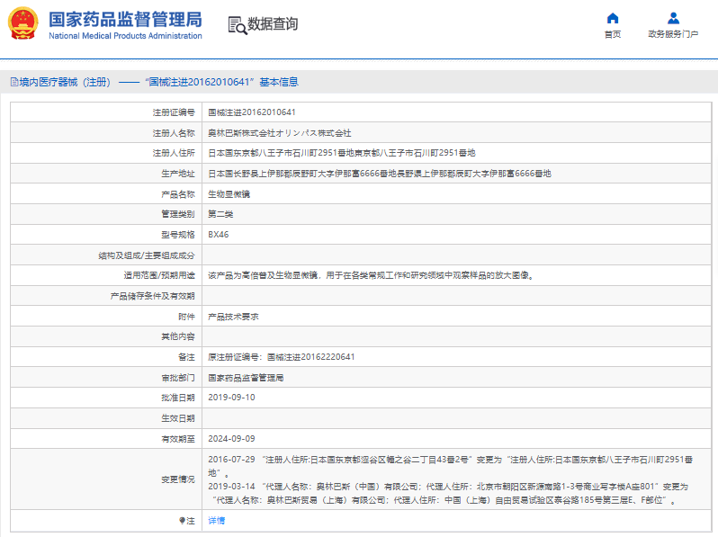
Task: Click the expiry date 2024-09-09
Action: point(232,439)
